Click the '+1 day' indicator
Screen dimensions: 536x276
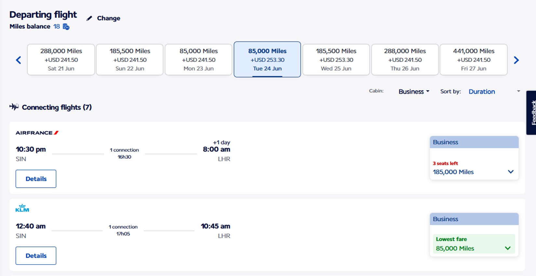point(221,142)
